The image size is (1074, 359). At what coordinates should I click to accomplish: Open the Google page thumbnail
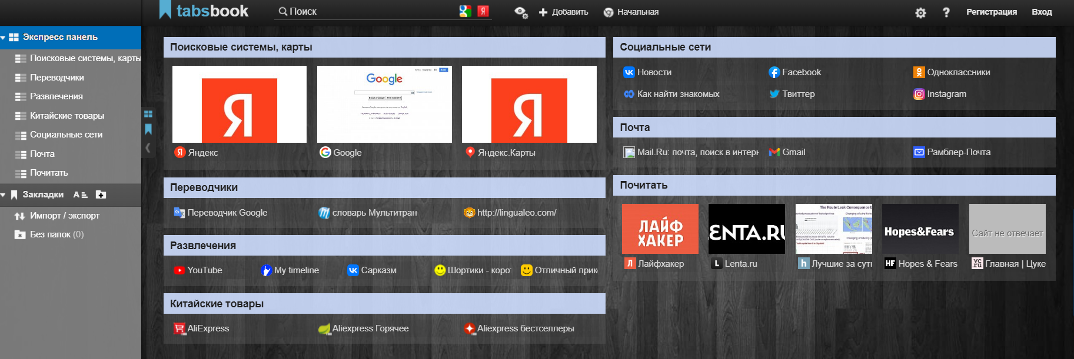click(384, 104)
